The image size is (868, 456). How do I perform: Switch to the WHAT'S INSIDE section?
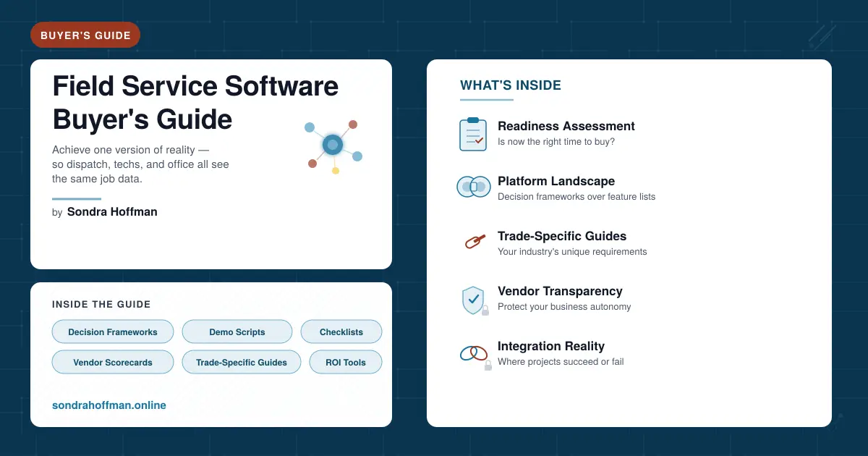[x=511, y=85]
